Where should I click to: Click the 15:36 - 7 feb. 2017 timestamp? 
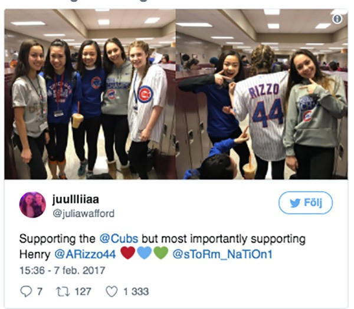(63, 271)
